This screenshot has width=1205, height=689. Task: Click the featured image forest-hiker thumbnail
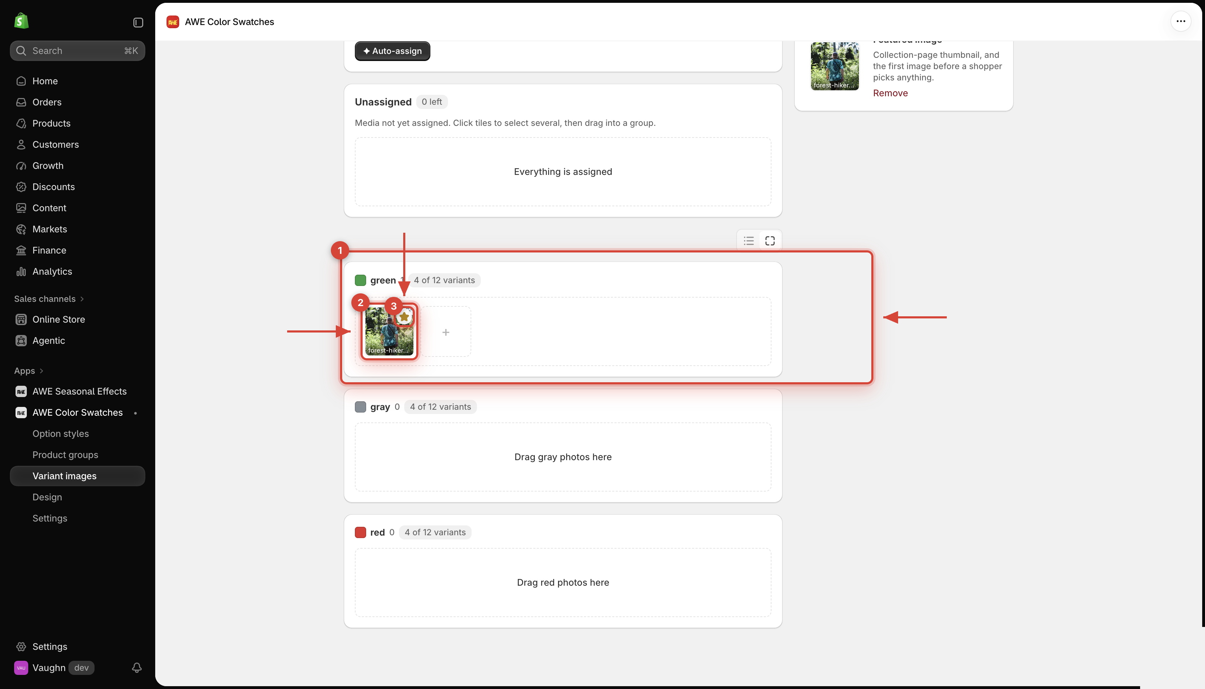point(834,66)
